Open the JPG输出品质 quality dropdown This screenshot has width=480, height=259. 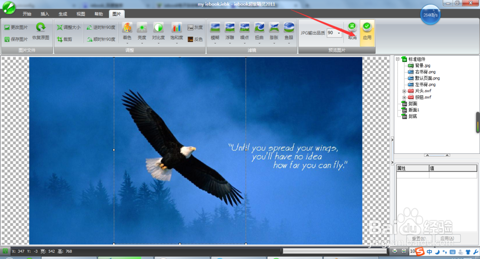click(x=339, y=33)
